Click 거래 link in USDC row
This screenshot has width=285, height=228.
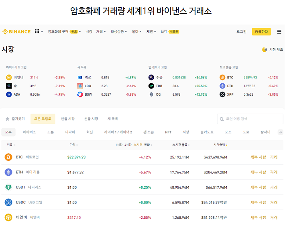(x=273, y=202)
